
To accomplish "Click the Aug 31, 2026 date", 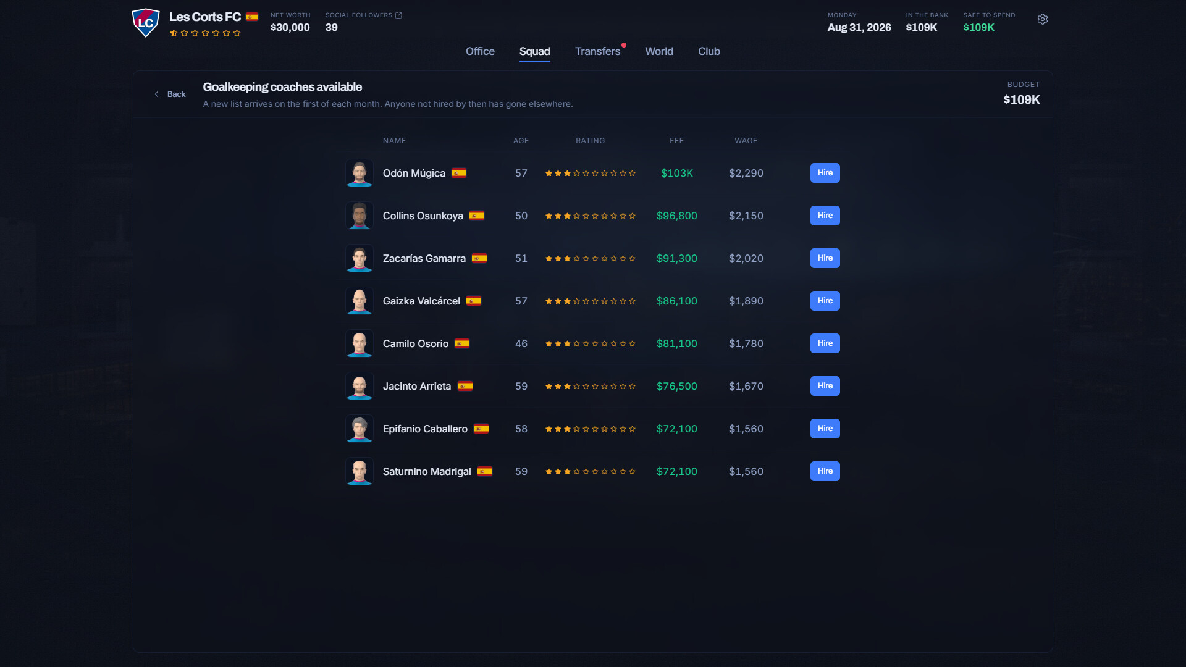I will pos(859,27).
